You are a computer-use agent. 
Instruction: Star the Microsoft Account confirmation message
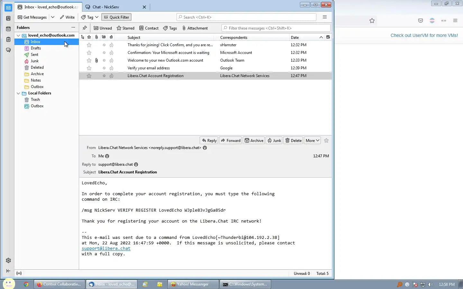point(89,53)
